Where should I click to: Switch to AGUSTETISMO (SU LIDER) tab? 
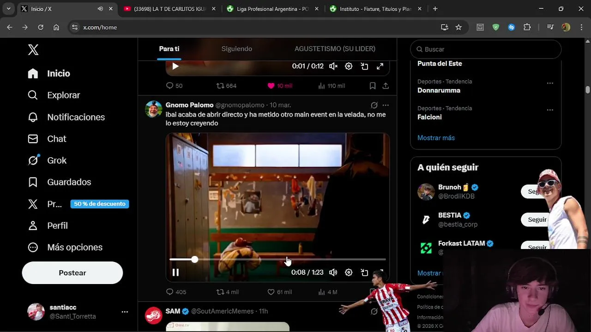click(335, 49)
